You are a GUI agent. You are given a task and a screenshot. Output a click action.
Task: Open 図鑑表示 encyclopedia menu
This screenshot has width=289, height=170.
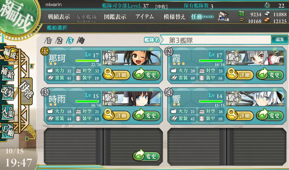(x=115, y=17)
